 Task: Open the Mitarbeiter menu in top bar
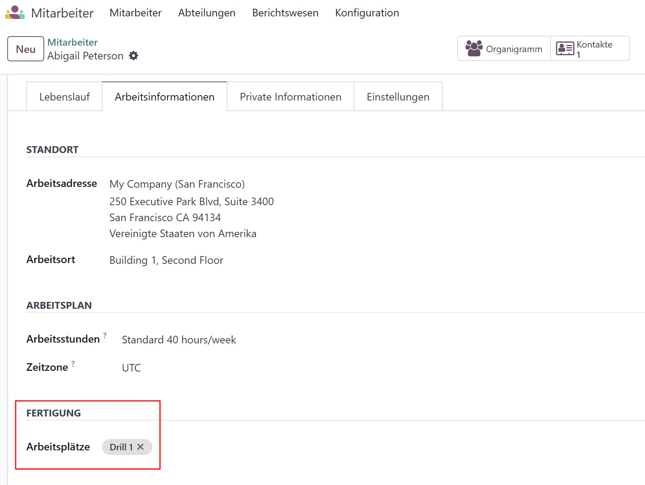[135, 13]
